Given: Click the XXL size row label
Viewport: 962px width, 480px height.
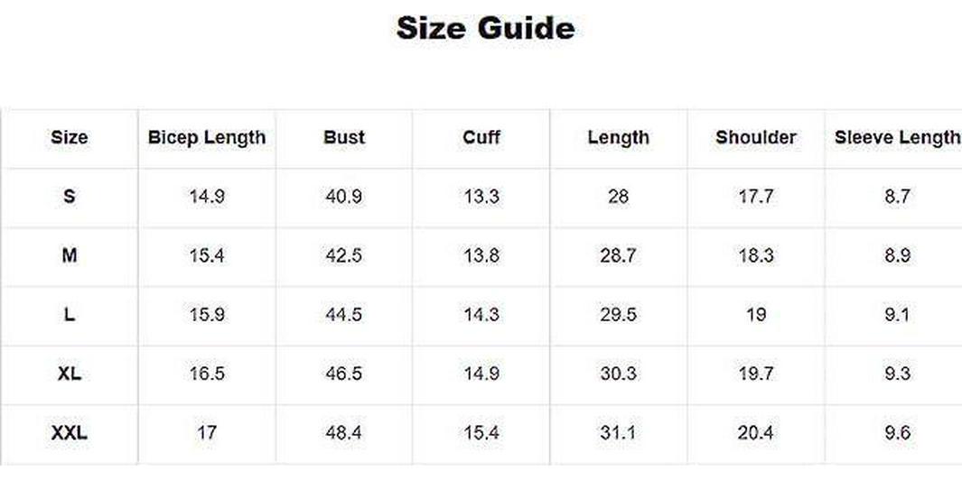Looking at the screenshot, I should 70,433.
